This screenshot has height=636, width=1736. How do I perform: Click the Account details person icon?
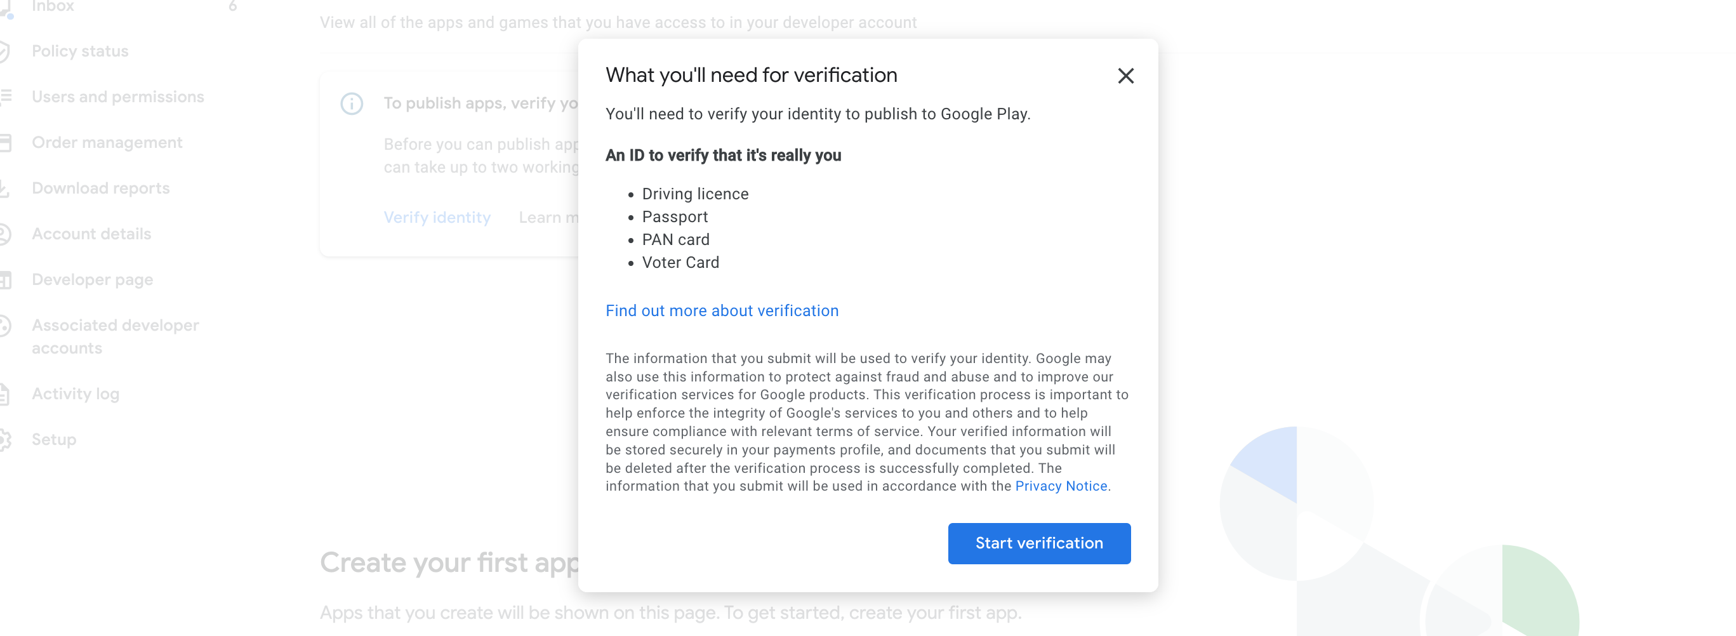[4, 234]
